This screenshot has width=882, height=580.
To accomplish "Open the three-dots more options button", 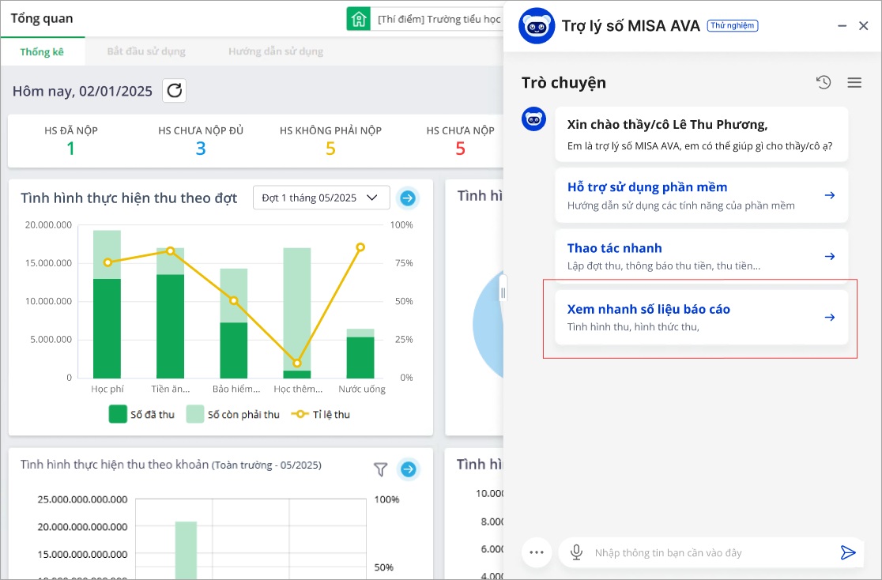I will click(537, 552).
